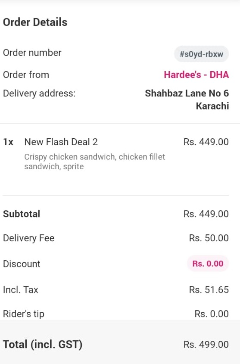Tap the New Flash Deal 2 item name
Screen dimensions: 240x364
[x=61, y=142]
